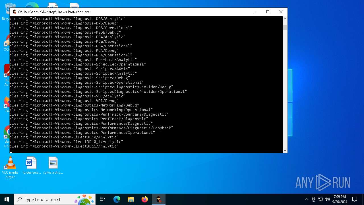Click the line "Microsoft-Windows-Diagnostics-PerfTrack-Counters/Diagnostic"
This screenshot has height=205, width=364.
[89, 114]
